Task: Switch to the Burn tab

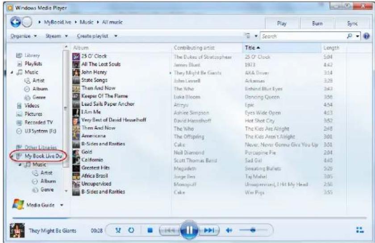Action: click(317, 24)
